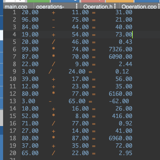Click line number 13 in the gutter

[x=13, y=101]
